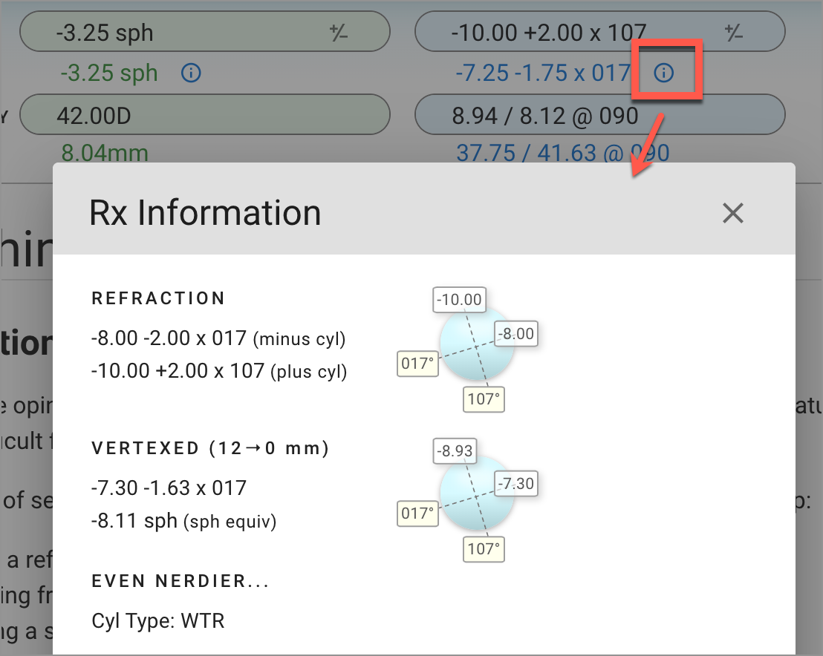Focus the 42.00D keratometry field
The width and height of the screenshot is (823, 656).
[204, 115]
